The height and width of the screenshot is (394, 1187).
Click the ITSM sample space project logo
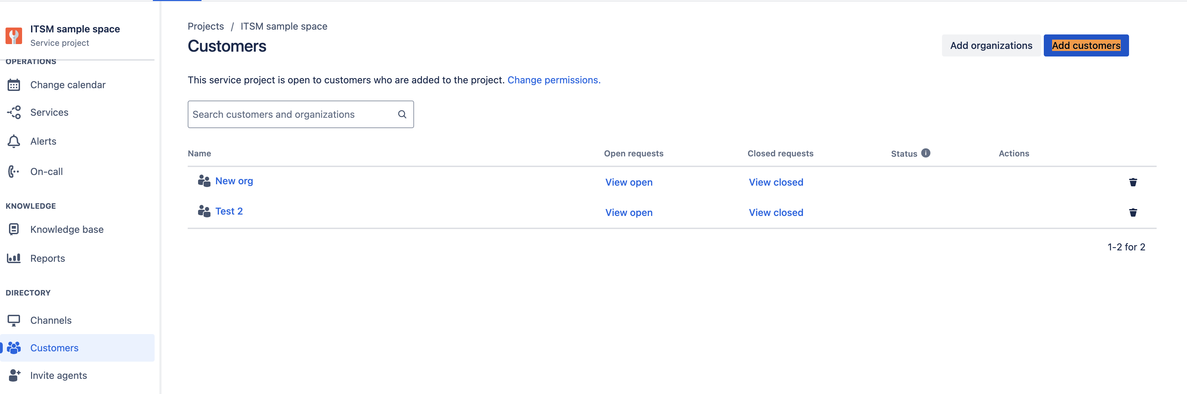point(14,36)
